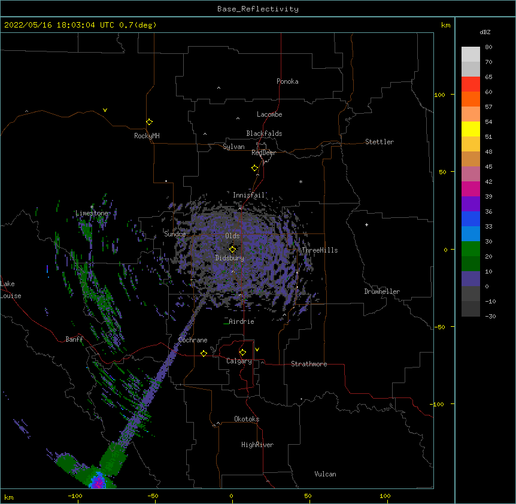Click the yellow diamond marker above Calgary label
The height and width of the screenshot is (504, 516).
coord(242,353)
